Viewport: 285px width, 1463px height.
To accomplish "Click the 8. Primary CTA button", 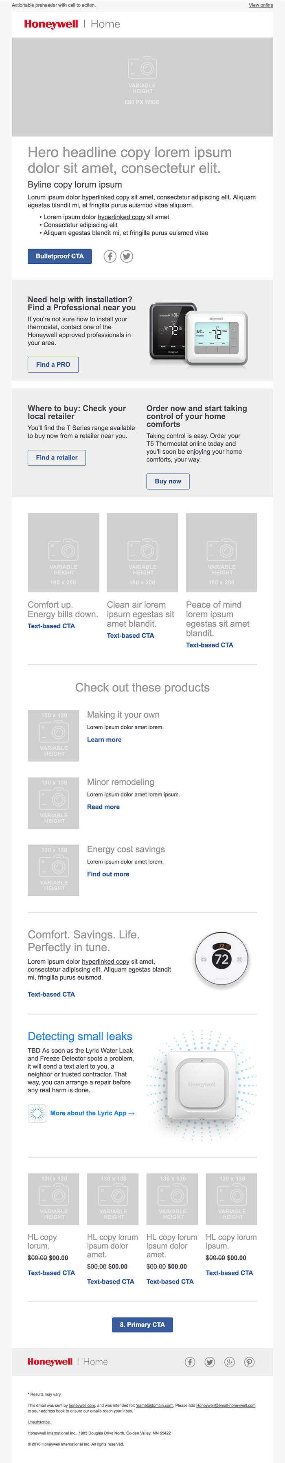I will [x=142, y=1324].
